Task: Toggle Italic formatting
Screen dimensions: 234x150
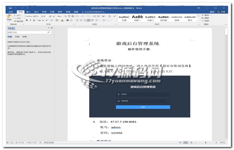Action: [30, 20]
